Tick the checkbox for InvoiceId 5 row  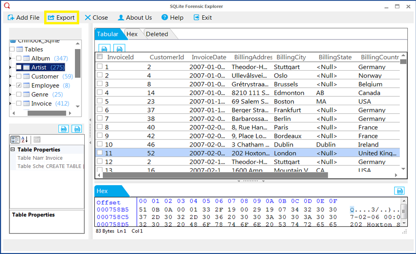click(x=100, y=101)
